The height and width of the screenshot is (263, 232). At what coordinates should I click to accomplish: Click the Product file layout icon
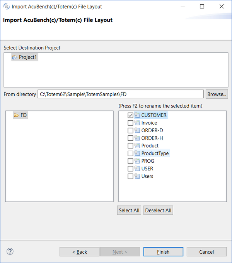[137, 146]
